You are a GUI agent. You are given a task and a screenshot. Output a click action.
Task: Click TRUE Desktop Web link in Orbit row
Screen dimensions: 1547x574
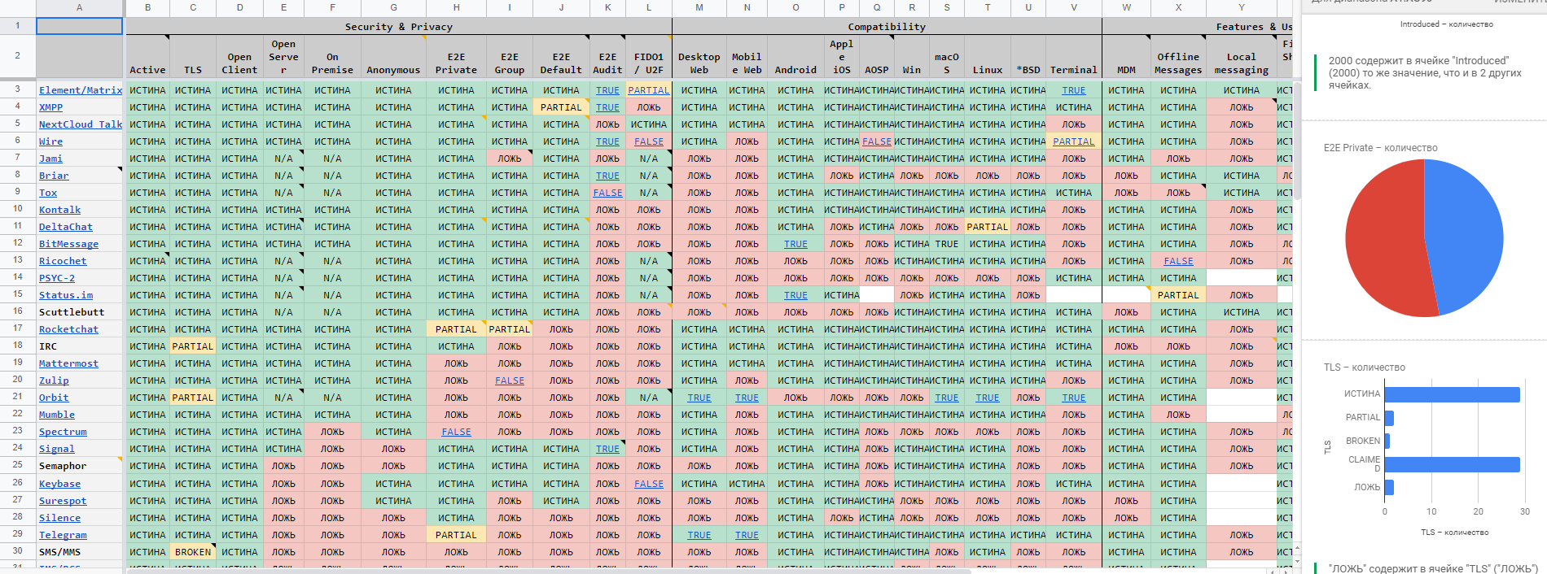tap(699, 398)
